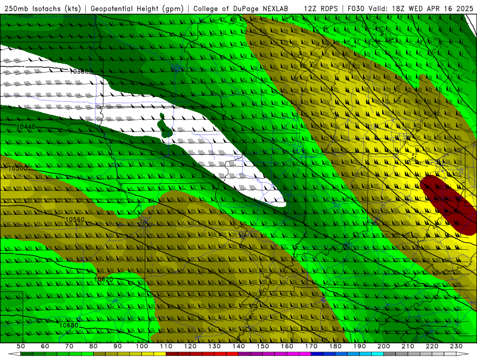The image size is (477, 357).
Task: Click the '140' value on the color scale
Action: point(238,346)
